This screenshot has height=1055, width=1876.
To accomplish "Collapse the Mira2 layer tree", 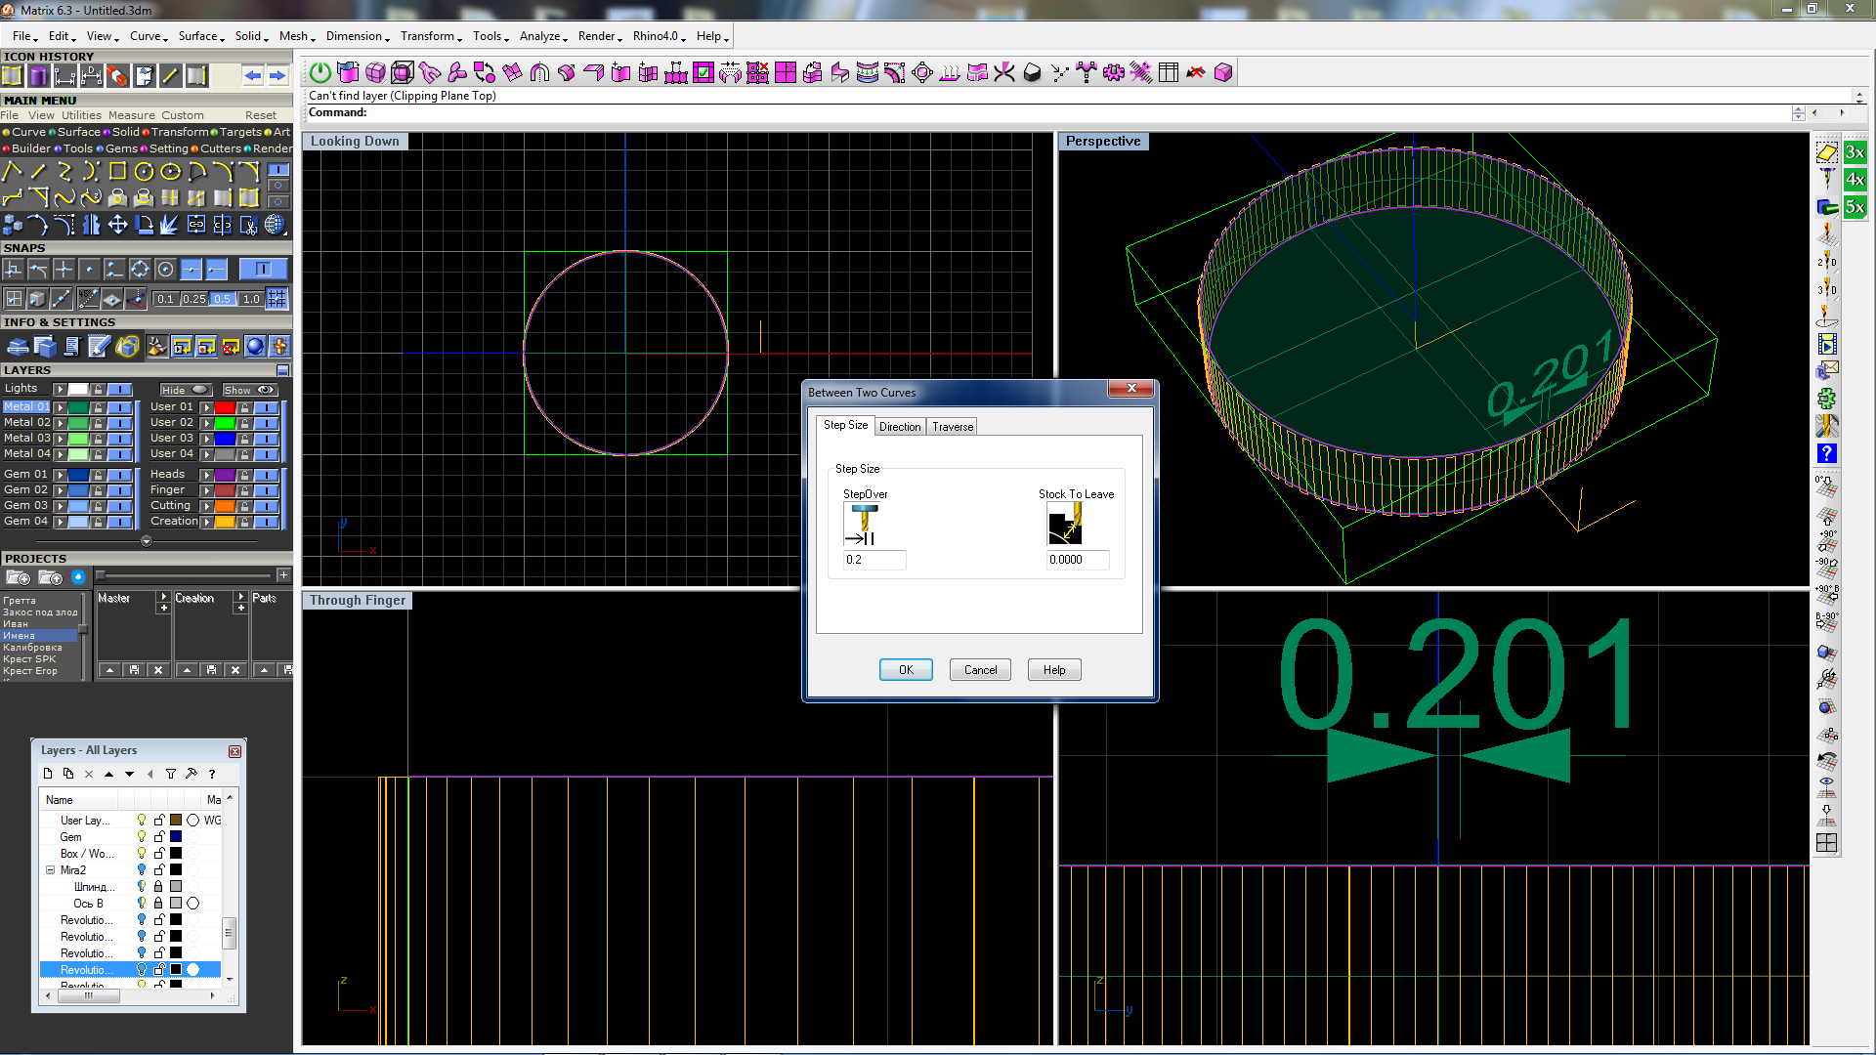I will (x=50, y=870).
